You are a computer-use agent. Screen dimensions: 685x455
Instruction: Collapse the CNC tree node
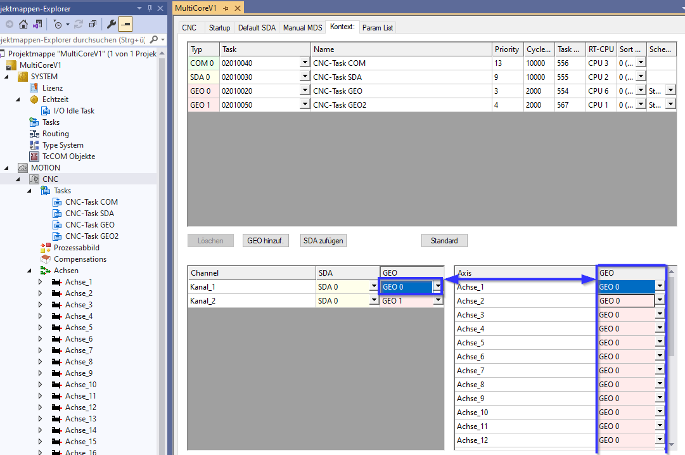point(18,179)
